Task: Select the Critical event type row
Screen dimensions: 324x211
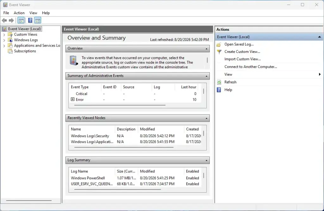Action: pyautogui.click(x=135, y=94)
